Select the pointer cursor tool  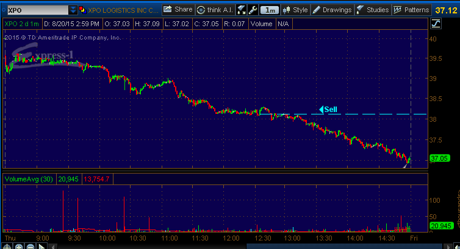click(x=41, y=246)
